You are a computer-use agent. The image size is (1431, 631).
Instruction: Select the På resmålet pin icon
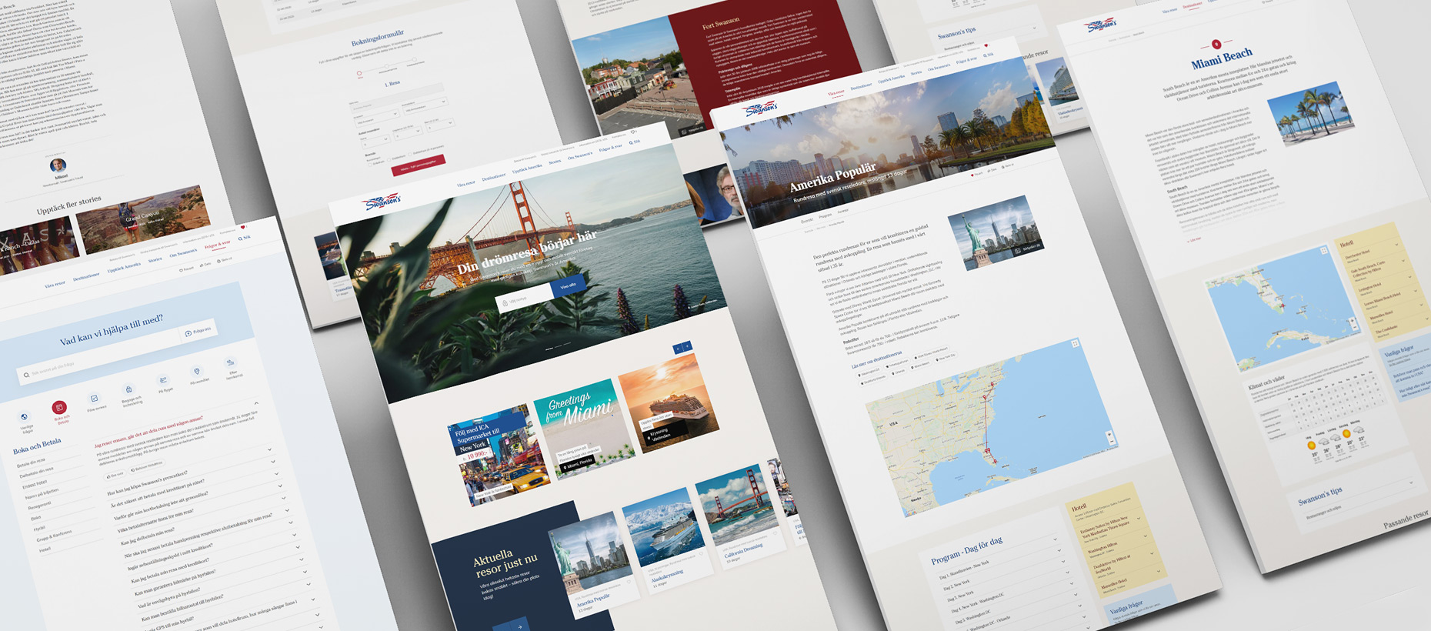pos(197,371)
